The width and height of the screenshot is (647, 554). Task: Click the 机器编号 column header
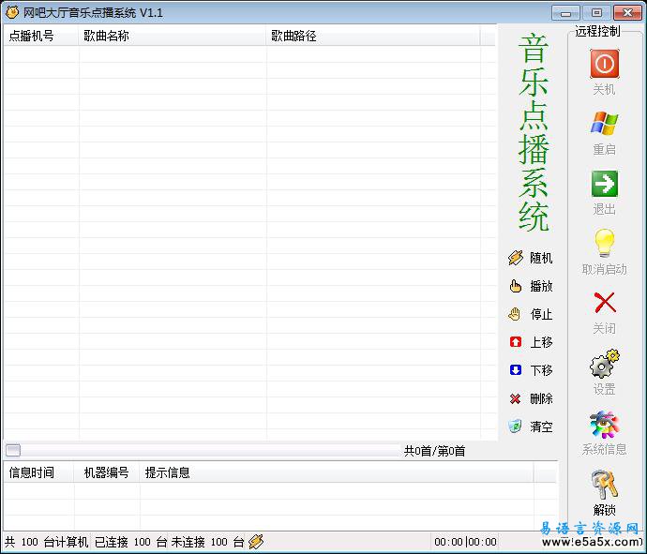[107, 472]
